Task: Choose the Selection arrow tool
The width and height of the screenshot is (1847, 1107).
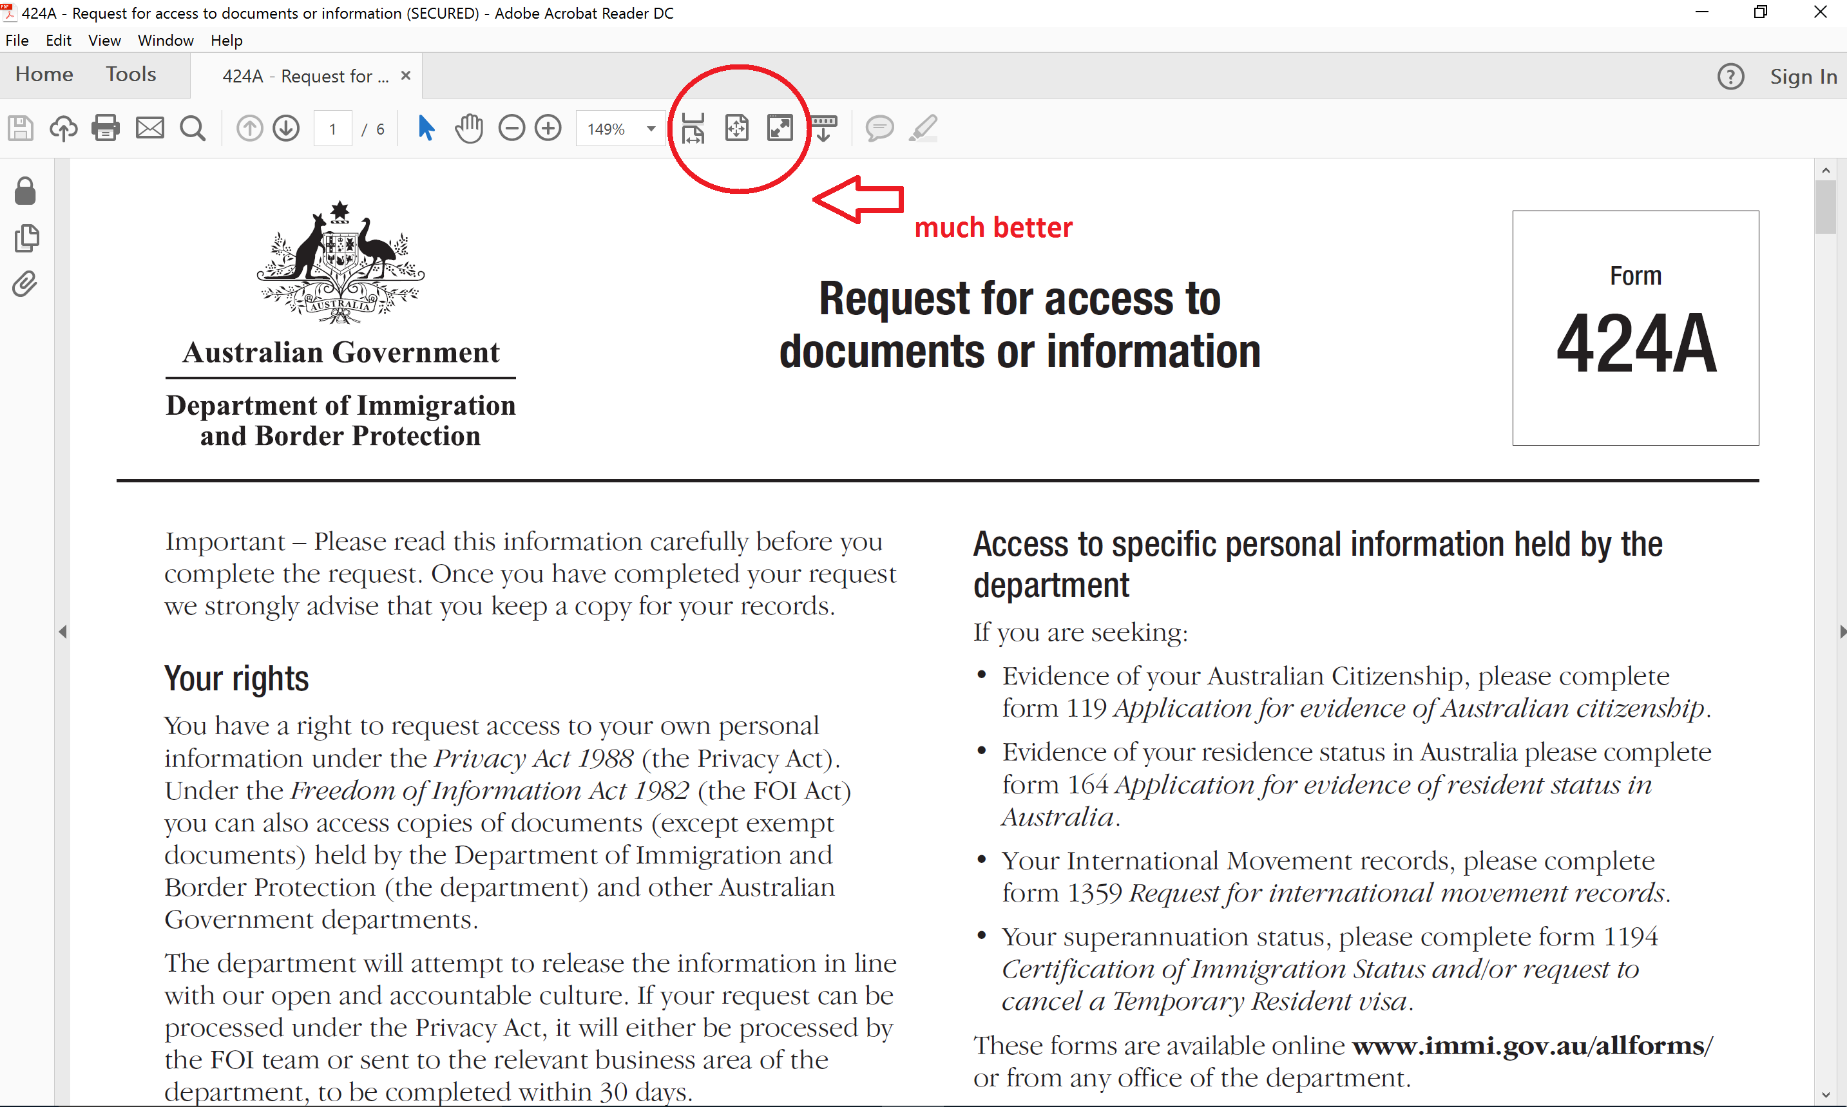Action: tap(426, 128)
